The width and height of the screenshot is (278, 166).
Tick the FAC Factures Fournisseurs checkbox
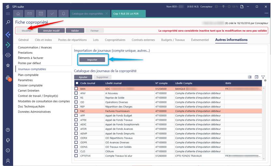tap(76, 111)
